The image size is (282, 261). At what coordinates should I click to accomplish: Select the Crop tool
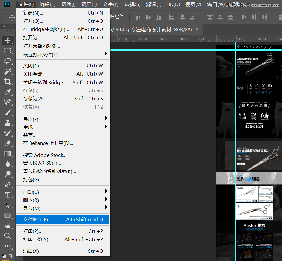[8, 82]
